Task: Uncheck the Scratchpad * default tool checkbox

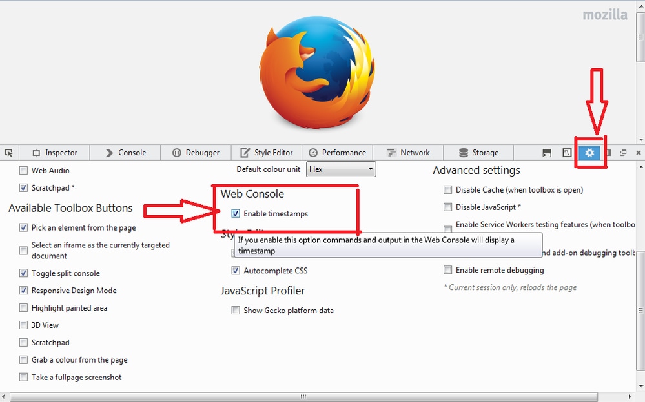Action: 23,187
